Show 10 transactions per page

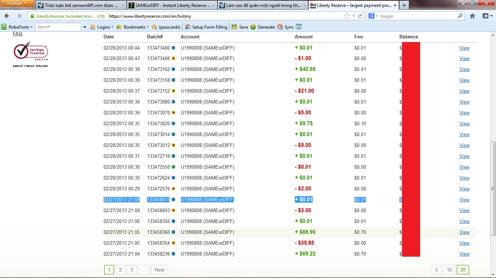(449, 270)
